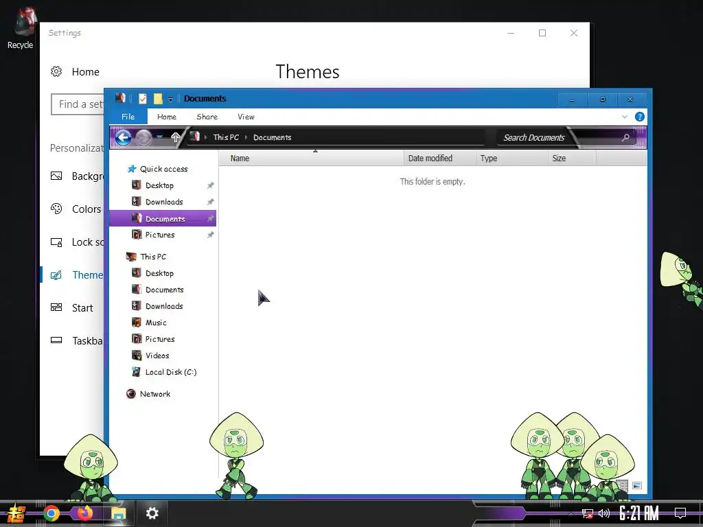Open Start page in Settings

[72, 308]
